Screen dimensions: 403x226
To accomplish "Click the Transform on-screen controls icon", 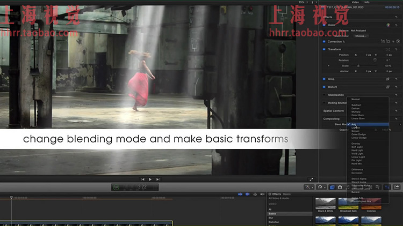I will [x=387, y=49].
